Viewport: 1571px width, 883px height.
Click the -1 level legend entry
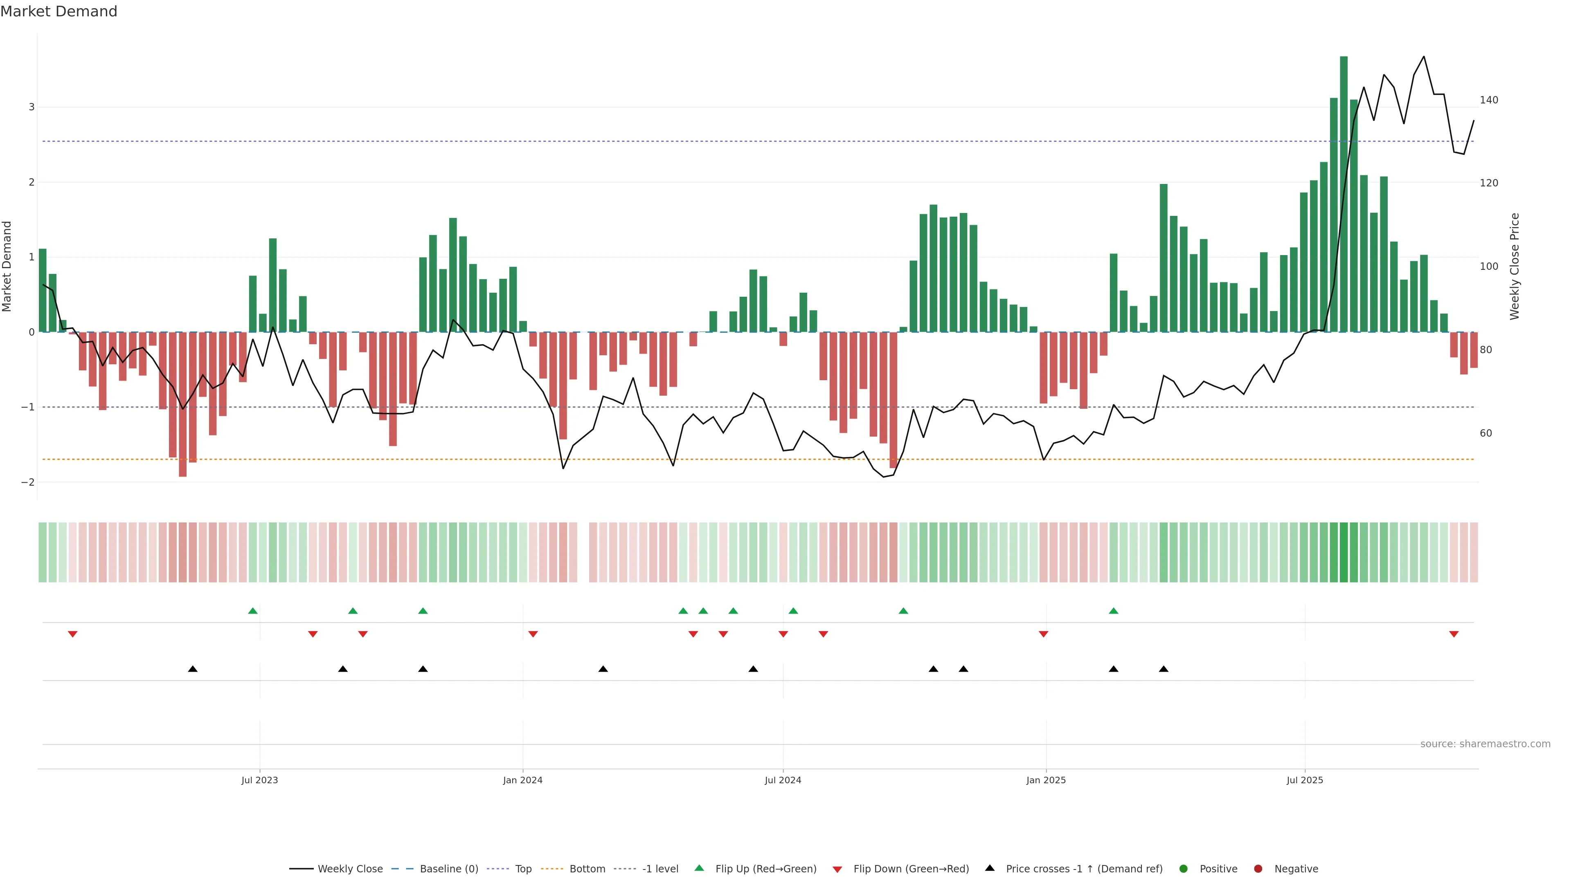[x=660, y=869]
